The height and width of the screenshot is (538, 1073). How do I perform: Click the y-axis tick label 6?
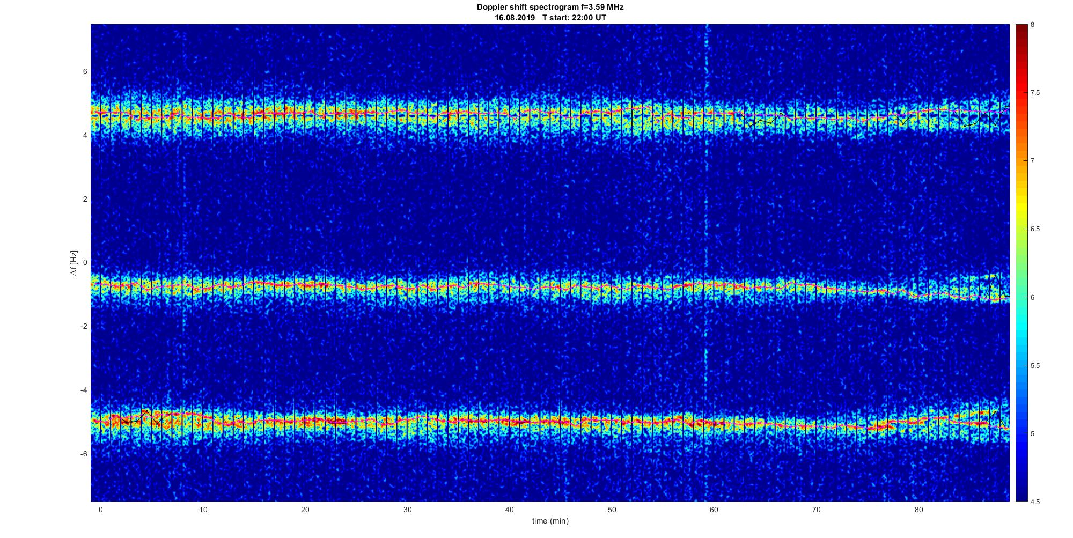[x=85, y=72]
